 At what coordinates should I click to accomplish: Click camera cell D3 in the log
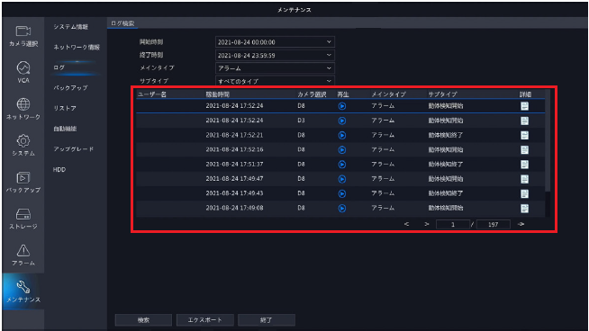(x=302, y=121)
